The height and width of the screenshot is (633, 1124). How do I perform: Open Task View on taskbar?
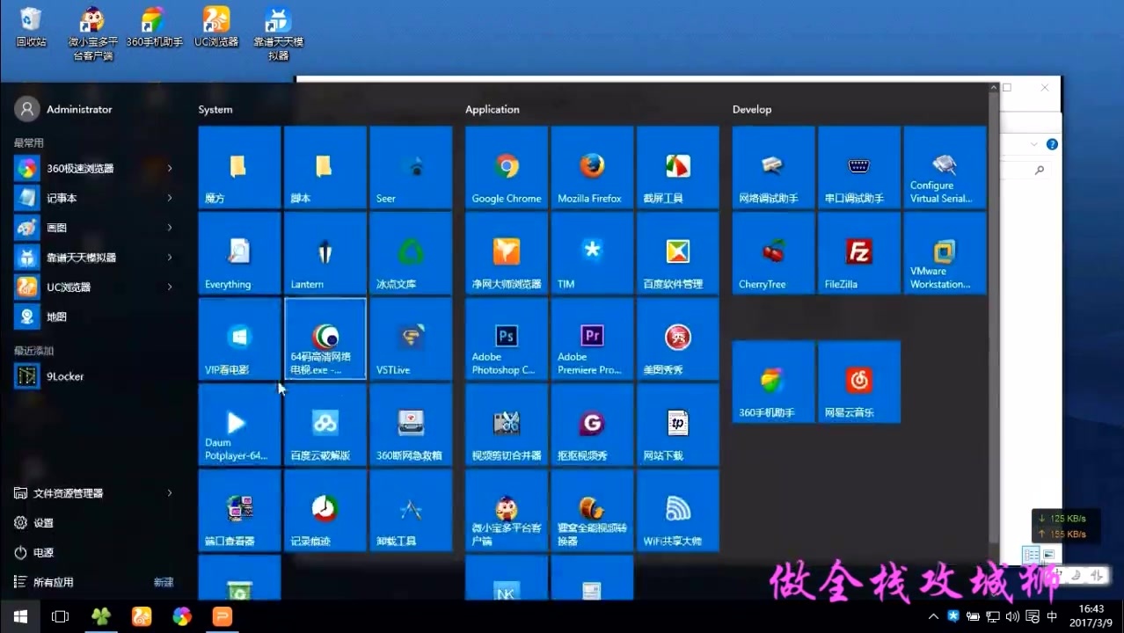(x=60, y=616)
